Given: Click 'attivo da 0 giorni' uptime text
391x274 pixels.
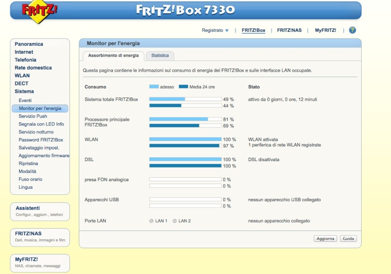Looking at the screenshot, I should coord(282,99).
